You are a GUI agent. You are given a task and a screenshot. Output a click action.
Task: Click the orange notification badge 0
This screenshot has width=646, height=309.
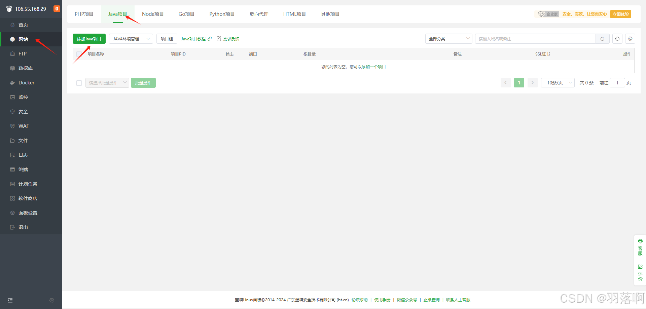coord(57,9)
